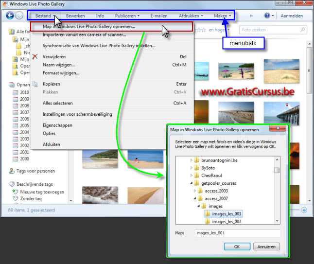Click the calendar icon next to 2010

click(16, 92)
